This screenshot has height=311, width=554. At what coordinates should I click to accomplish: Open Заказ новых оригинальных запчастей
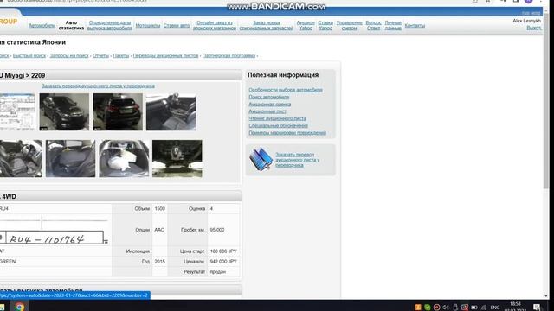[x=267, y=25]
